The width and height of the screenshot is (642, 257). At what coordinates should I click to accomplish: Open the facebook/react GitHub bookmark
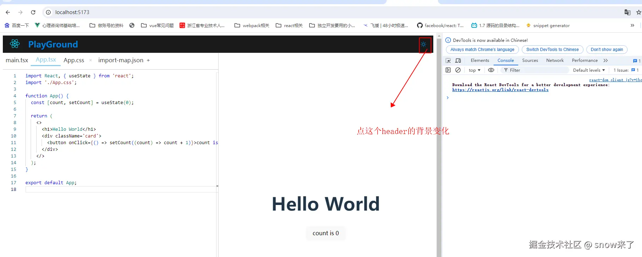(x=440, y=25)
